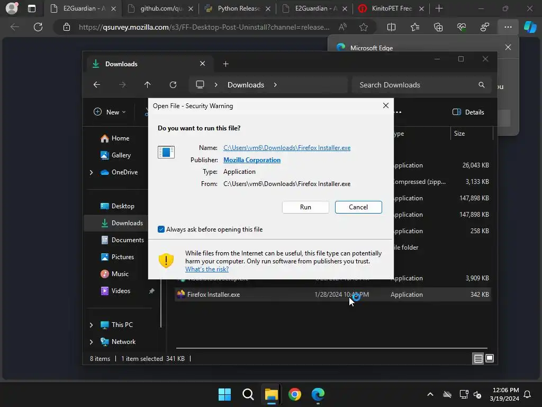Click the This PC monitor icon in address bar
This screenshot has width=542, height=407.
[x=200, y=85]
